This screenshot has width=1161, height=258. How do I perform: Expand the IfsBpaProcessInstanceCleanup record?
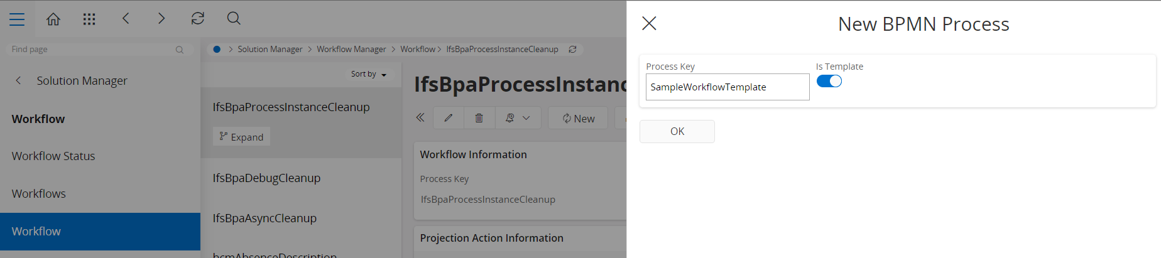(x=242, y=137)
